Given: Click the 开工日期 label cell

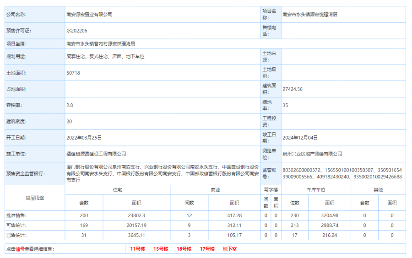Looking at the screenshot, I should [x=35, y=138].
